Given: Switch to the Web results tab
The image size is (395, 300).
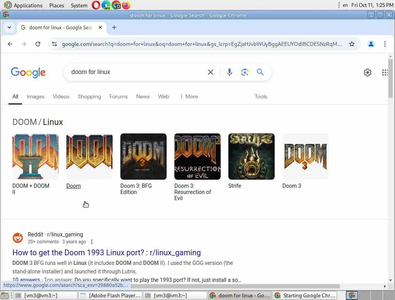Looking at the screenshot, I should coord(164,96).
